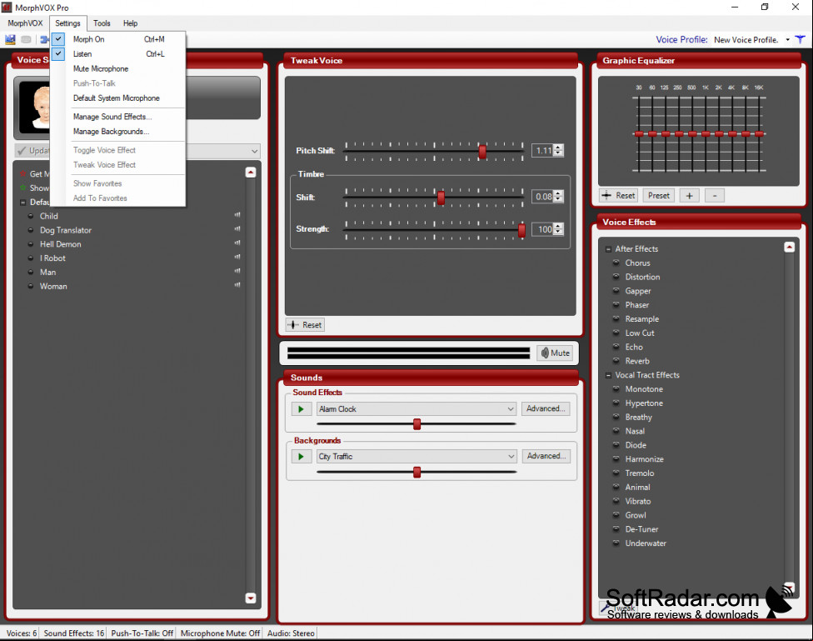Click the equalizer Preset button

tap(659, 196)
